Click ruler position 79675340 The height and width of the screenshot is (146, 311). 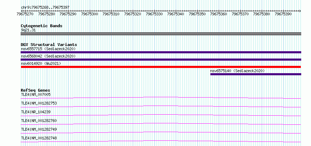pos(176,14)
